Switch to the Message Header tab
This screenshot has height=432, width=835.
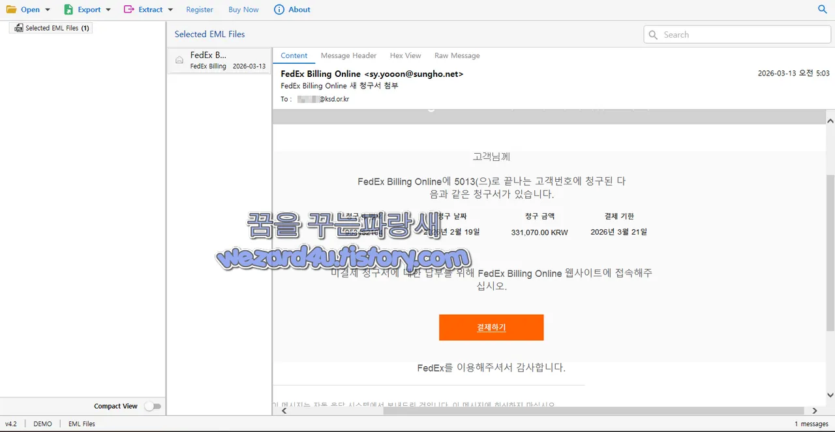point(348,55)
